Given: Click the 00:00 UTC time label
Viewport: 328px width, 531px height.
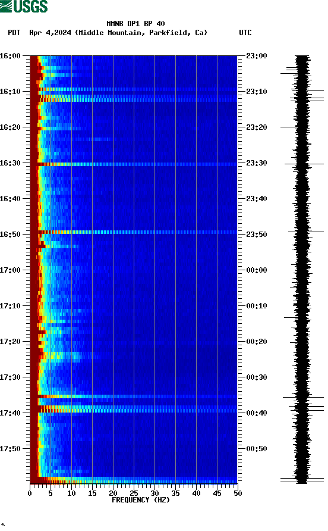Looking at the screenshot, I should coord(257,270).
